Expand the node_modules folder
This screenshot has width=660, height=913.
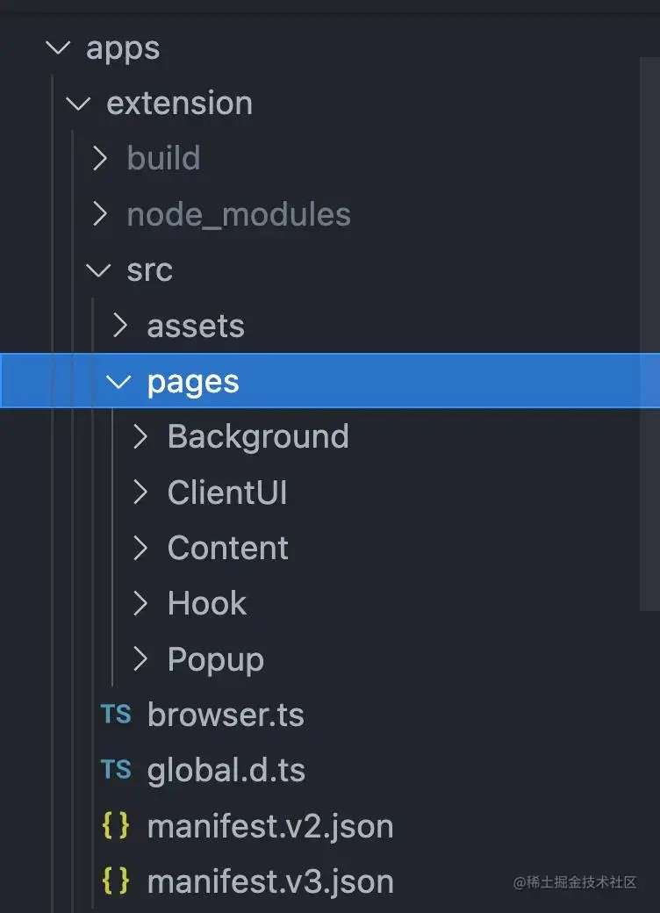pyautogui.click(x=100, y=214)
